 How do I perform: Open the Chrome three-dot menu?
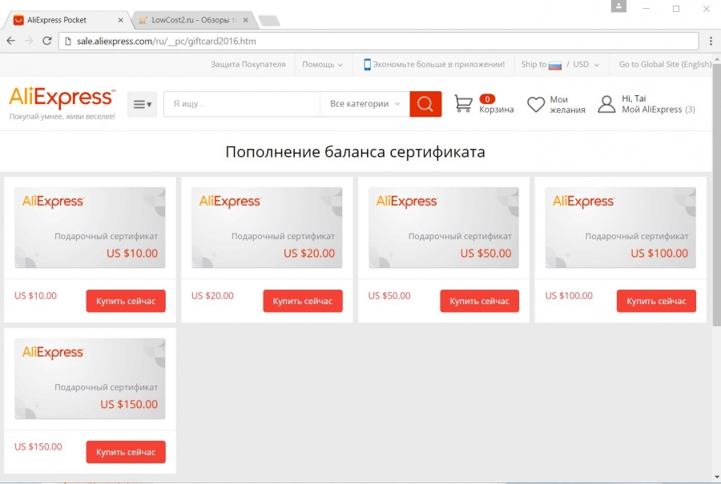[x=711, y=41]
